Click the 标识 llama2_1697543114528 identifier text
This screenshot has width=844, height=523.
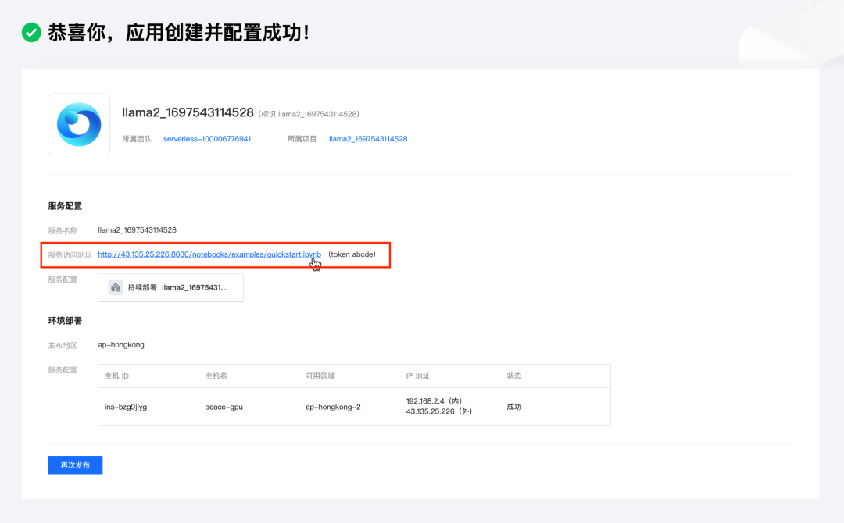309,114
